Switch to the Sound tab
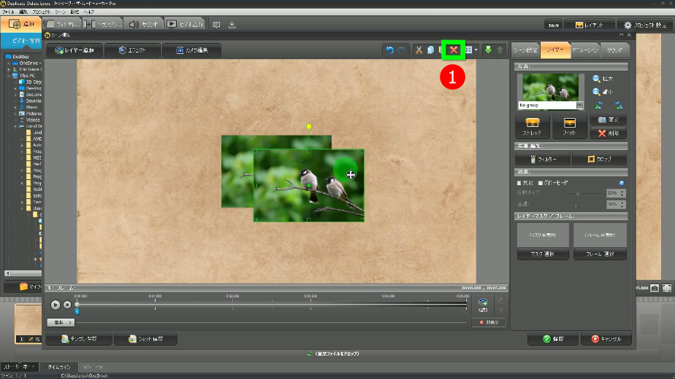Image resolution: width=675 pixels, height=379 pixels. (x=614, y=50)
